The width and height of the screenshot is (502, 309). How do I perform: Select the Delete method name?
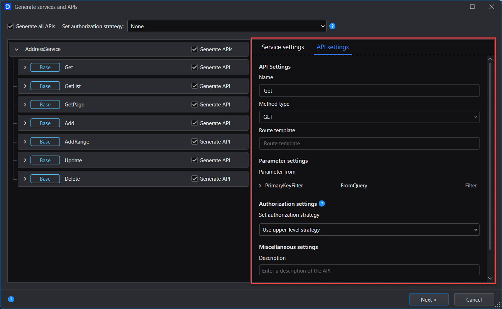point(72,179)
